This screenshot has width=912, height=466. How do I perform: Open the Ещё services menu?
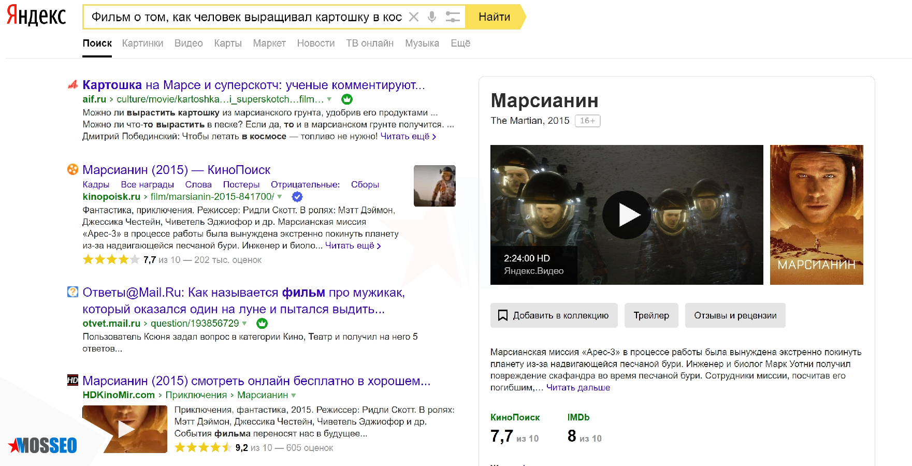[x=460, y=43]
